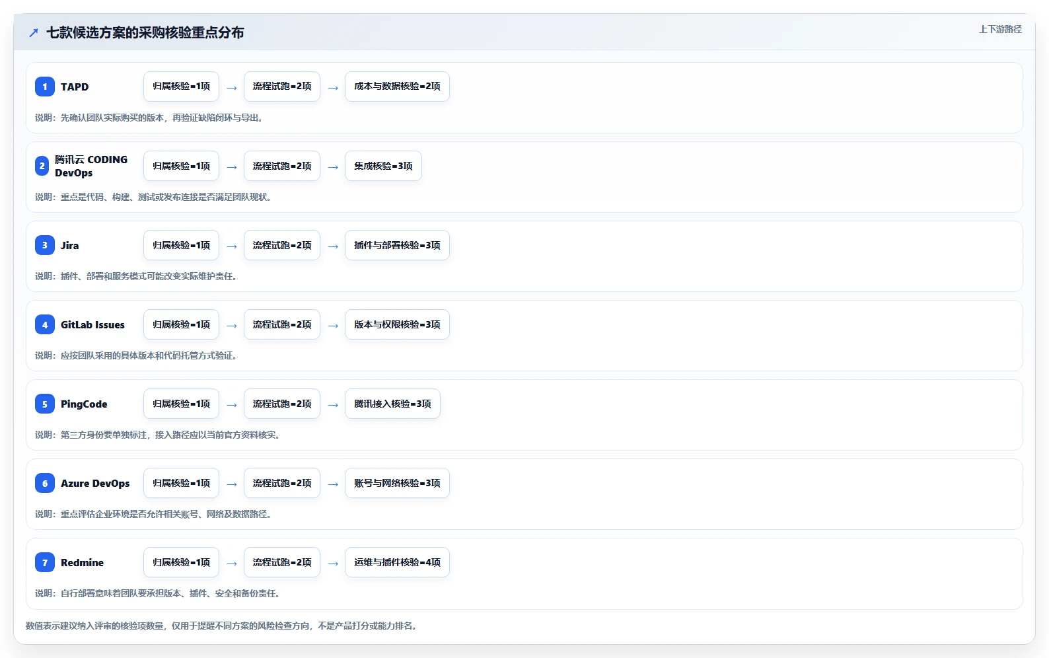The height and width of the screenshot is (658, 1049).
Task: Click 流程试跑=2项 chip in GitLab Issues row
Action: point(282,324)
